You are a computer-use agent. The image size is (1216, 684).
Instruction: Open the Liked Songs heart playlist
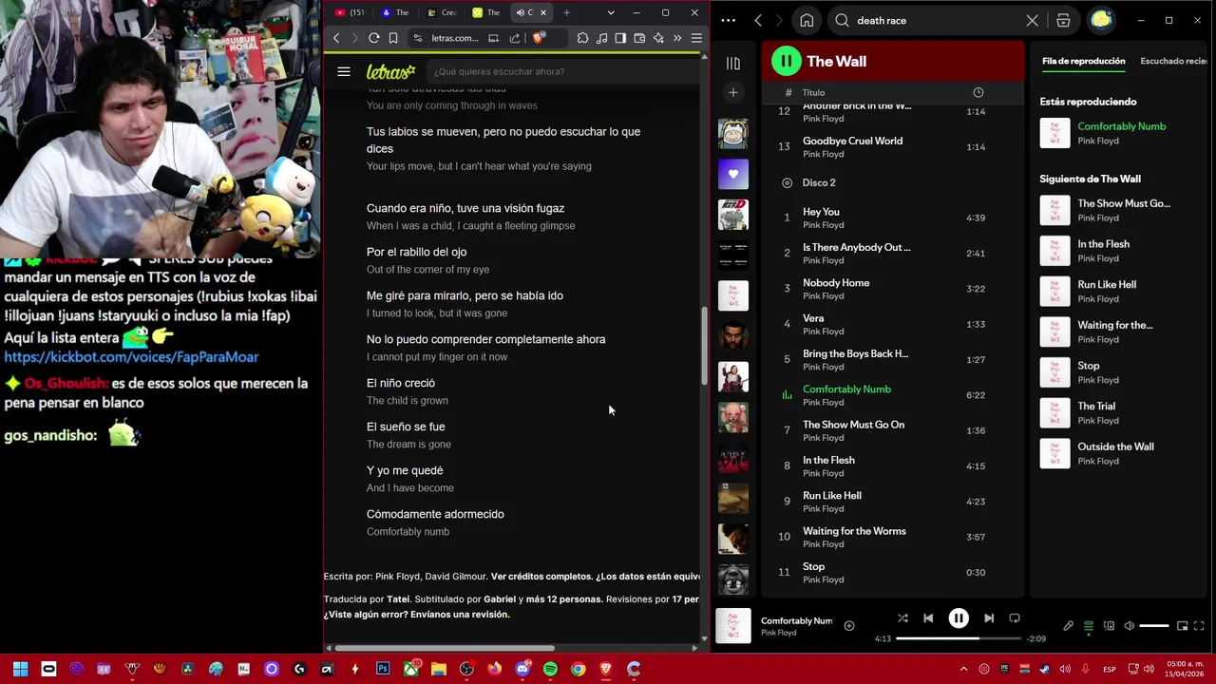[x=732, y=174]
